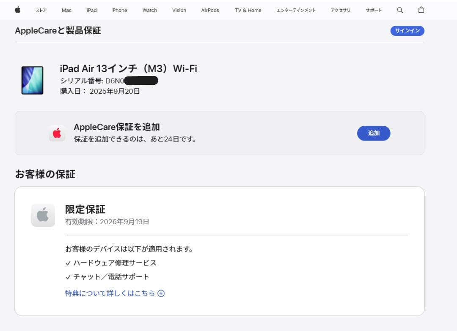This screenshot has width=457, height=331.
Task: Open the iPhone navigation item
Action: 119,10
